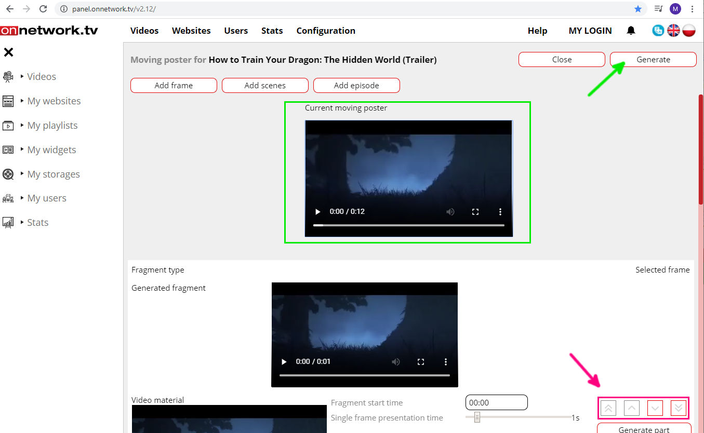Open MY LOGIN account menu
This screenshot has height=433, width=704.
coord(590,31)
